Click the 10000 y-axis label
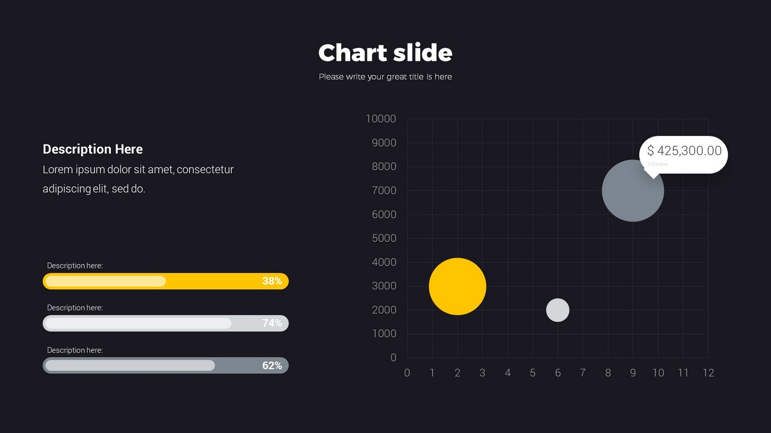Image resolution: width=771 pixels, height=433 pixels. [x=381, y=119]
